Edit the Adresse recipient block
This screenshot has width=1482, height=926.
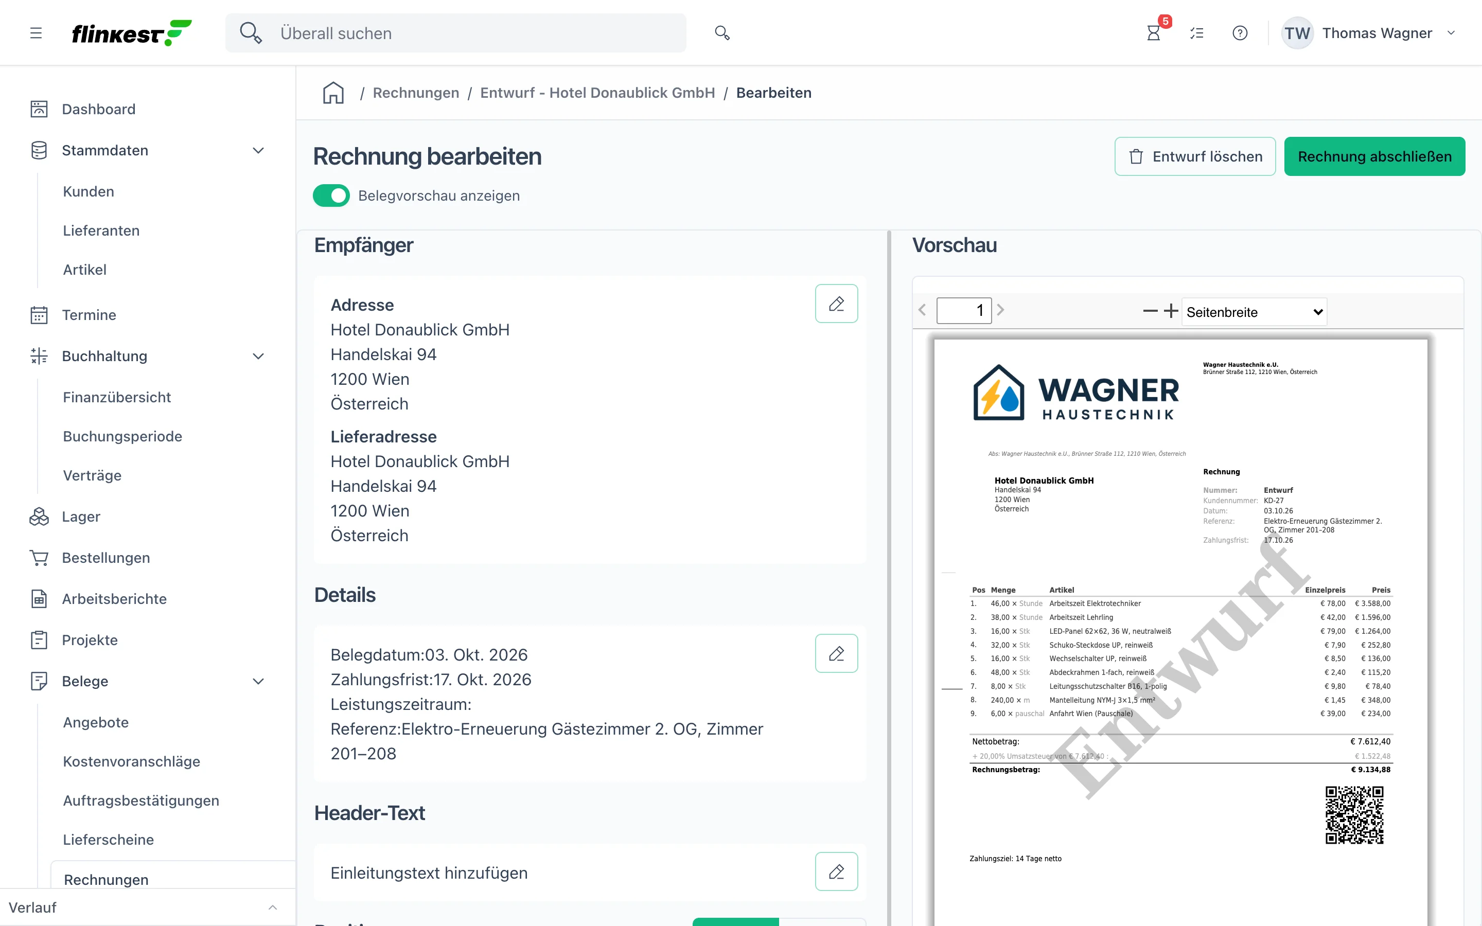coord(836,304)
